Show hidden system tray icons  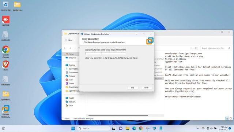(198, 128)
